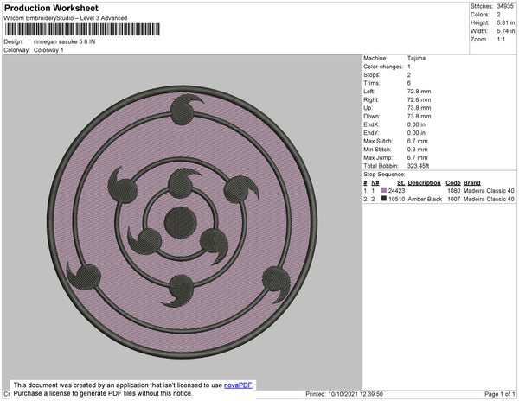Select the Color changes value 1
This screenshot has height=401, width=519.
click(409, 67)
